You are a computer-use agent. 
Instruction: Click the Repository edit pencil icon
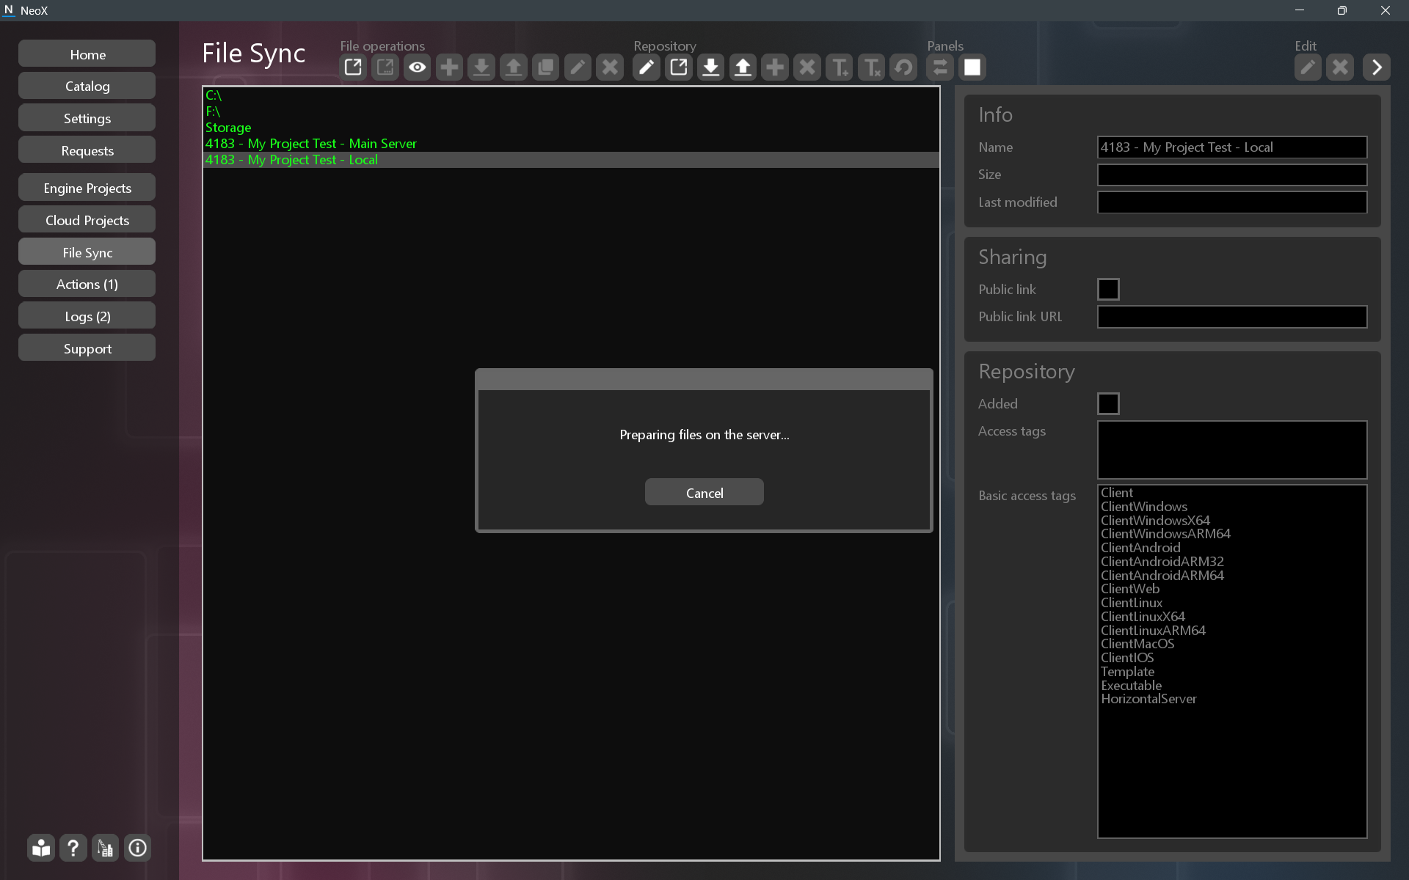coord(646,67)
